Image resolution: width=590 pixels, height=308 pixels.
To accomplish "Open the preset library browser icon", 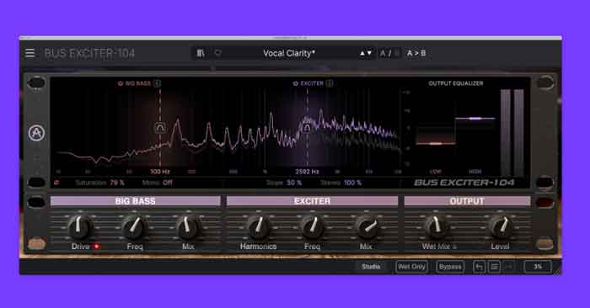I will tap(201, 53).
